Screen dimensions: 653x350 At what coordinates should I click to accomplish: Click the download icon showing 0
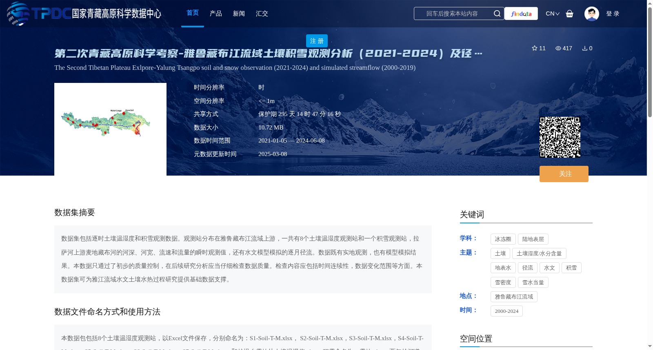coord(585,48)
